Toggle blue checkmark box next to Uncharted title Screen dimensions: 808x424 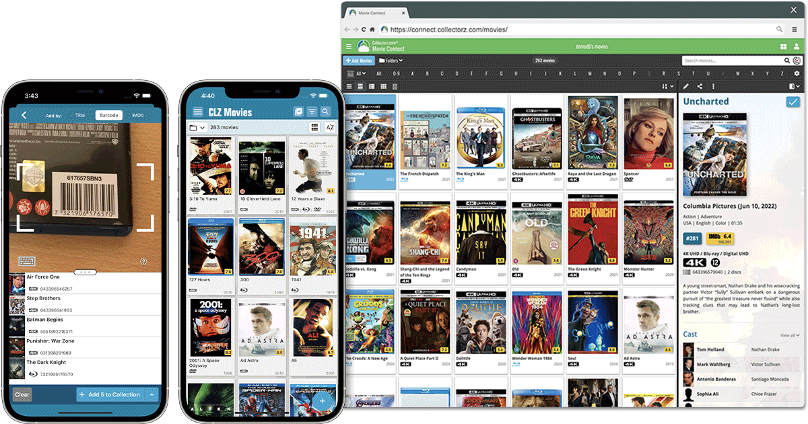(x=793, y=102)
